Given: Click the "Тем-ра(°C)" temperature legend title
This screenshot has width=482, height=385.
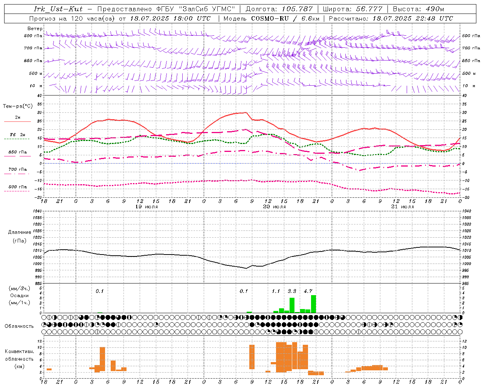Looking at the screenshot, I should coord(18,106).
